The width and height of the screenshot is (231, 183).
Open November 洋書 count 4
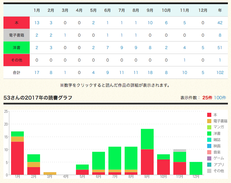coord(184,47)
